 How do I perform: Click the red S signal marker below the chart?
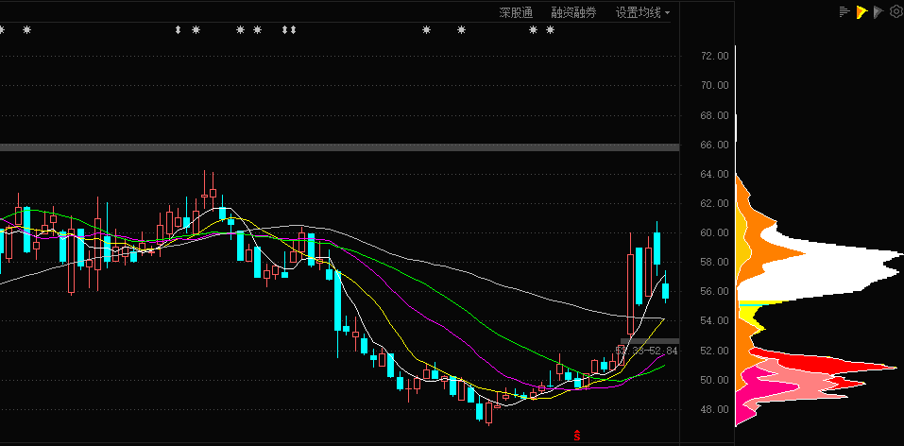576,434
